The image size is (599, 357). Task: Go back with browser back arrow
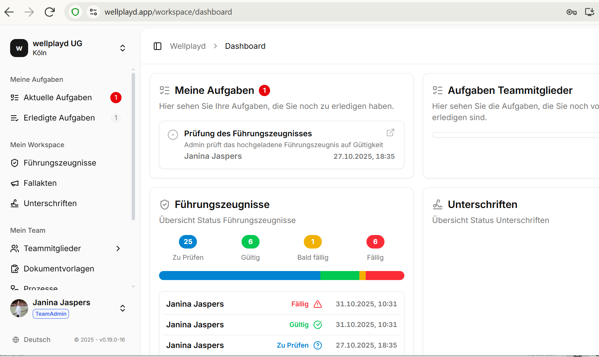tap(9, 12)
